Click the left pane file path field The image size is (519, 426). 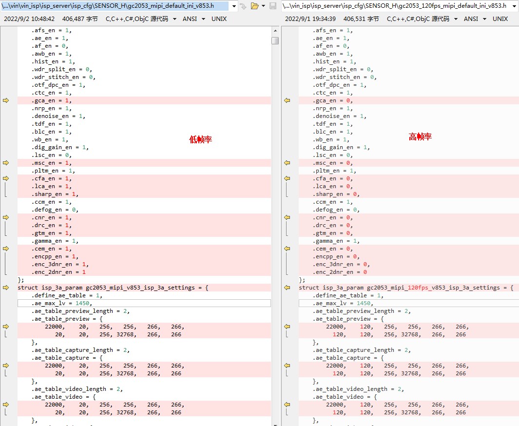pyautogui.click(x=115, y=6)
